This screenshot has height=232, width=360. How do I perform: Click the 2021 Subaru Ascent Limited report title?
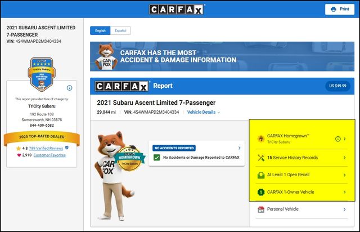tap(156, 102)
